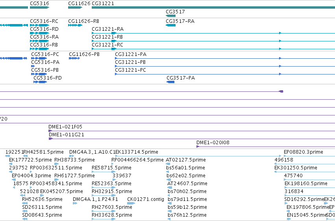Click the 496158 feature label
This screenshot has width=335, height=221.
[284, 160]
